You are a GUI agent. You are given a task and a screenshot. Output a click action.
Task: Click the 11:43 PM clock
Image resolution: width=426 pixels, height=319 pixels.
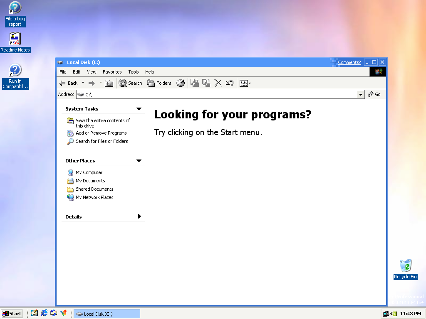(411, 314)
